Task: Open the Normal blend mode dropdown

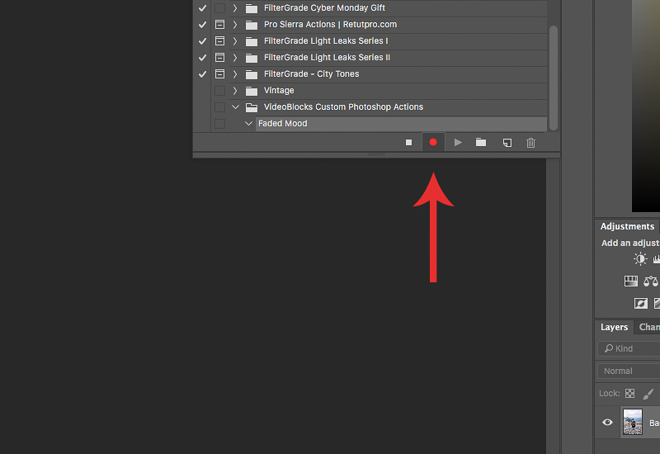Action: tap(629, 371)
